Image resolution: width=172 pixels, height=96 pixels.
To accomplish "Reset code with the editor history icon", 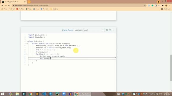I will point(107,30).
